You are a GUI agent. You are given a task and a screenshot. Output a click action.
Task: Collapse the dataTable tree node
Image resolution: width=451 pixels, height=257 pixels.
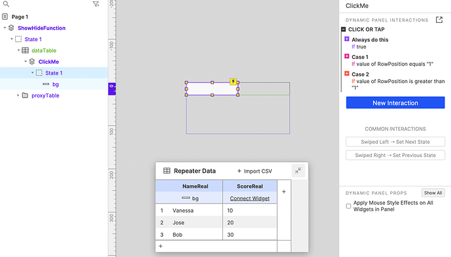[19, 50]
